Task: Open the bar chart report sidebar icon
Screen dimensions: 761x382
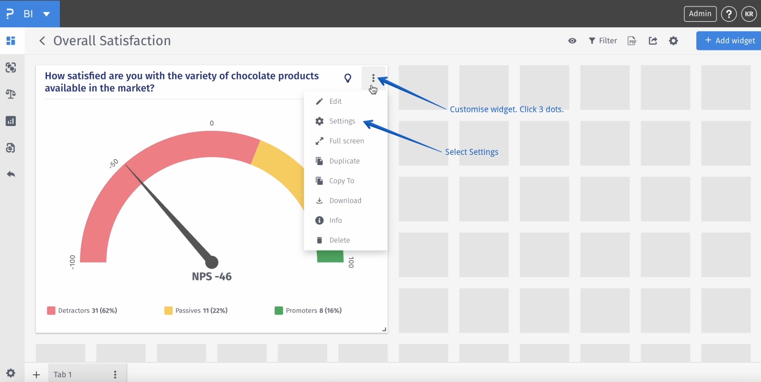Action: pyautogui.click(x=11, y=121)
